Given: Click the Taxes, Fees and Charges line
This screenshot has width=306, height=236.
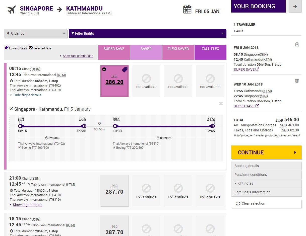Looking at the screenshot, I should click(266, 130).
